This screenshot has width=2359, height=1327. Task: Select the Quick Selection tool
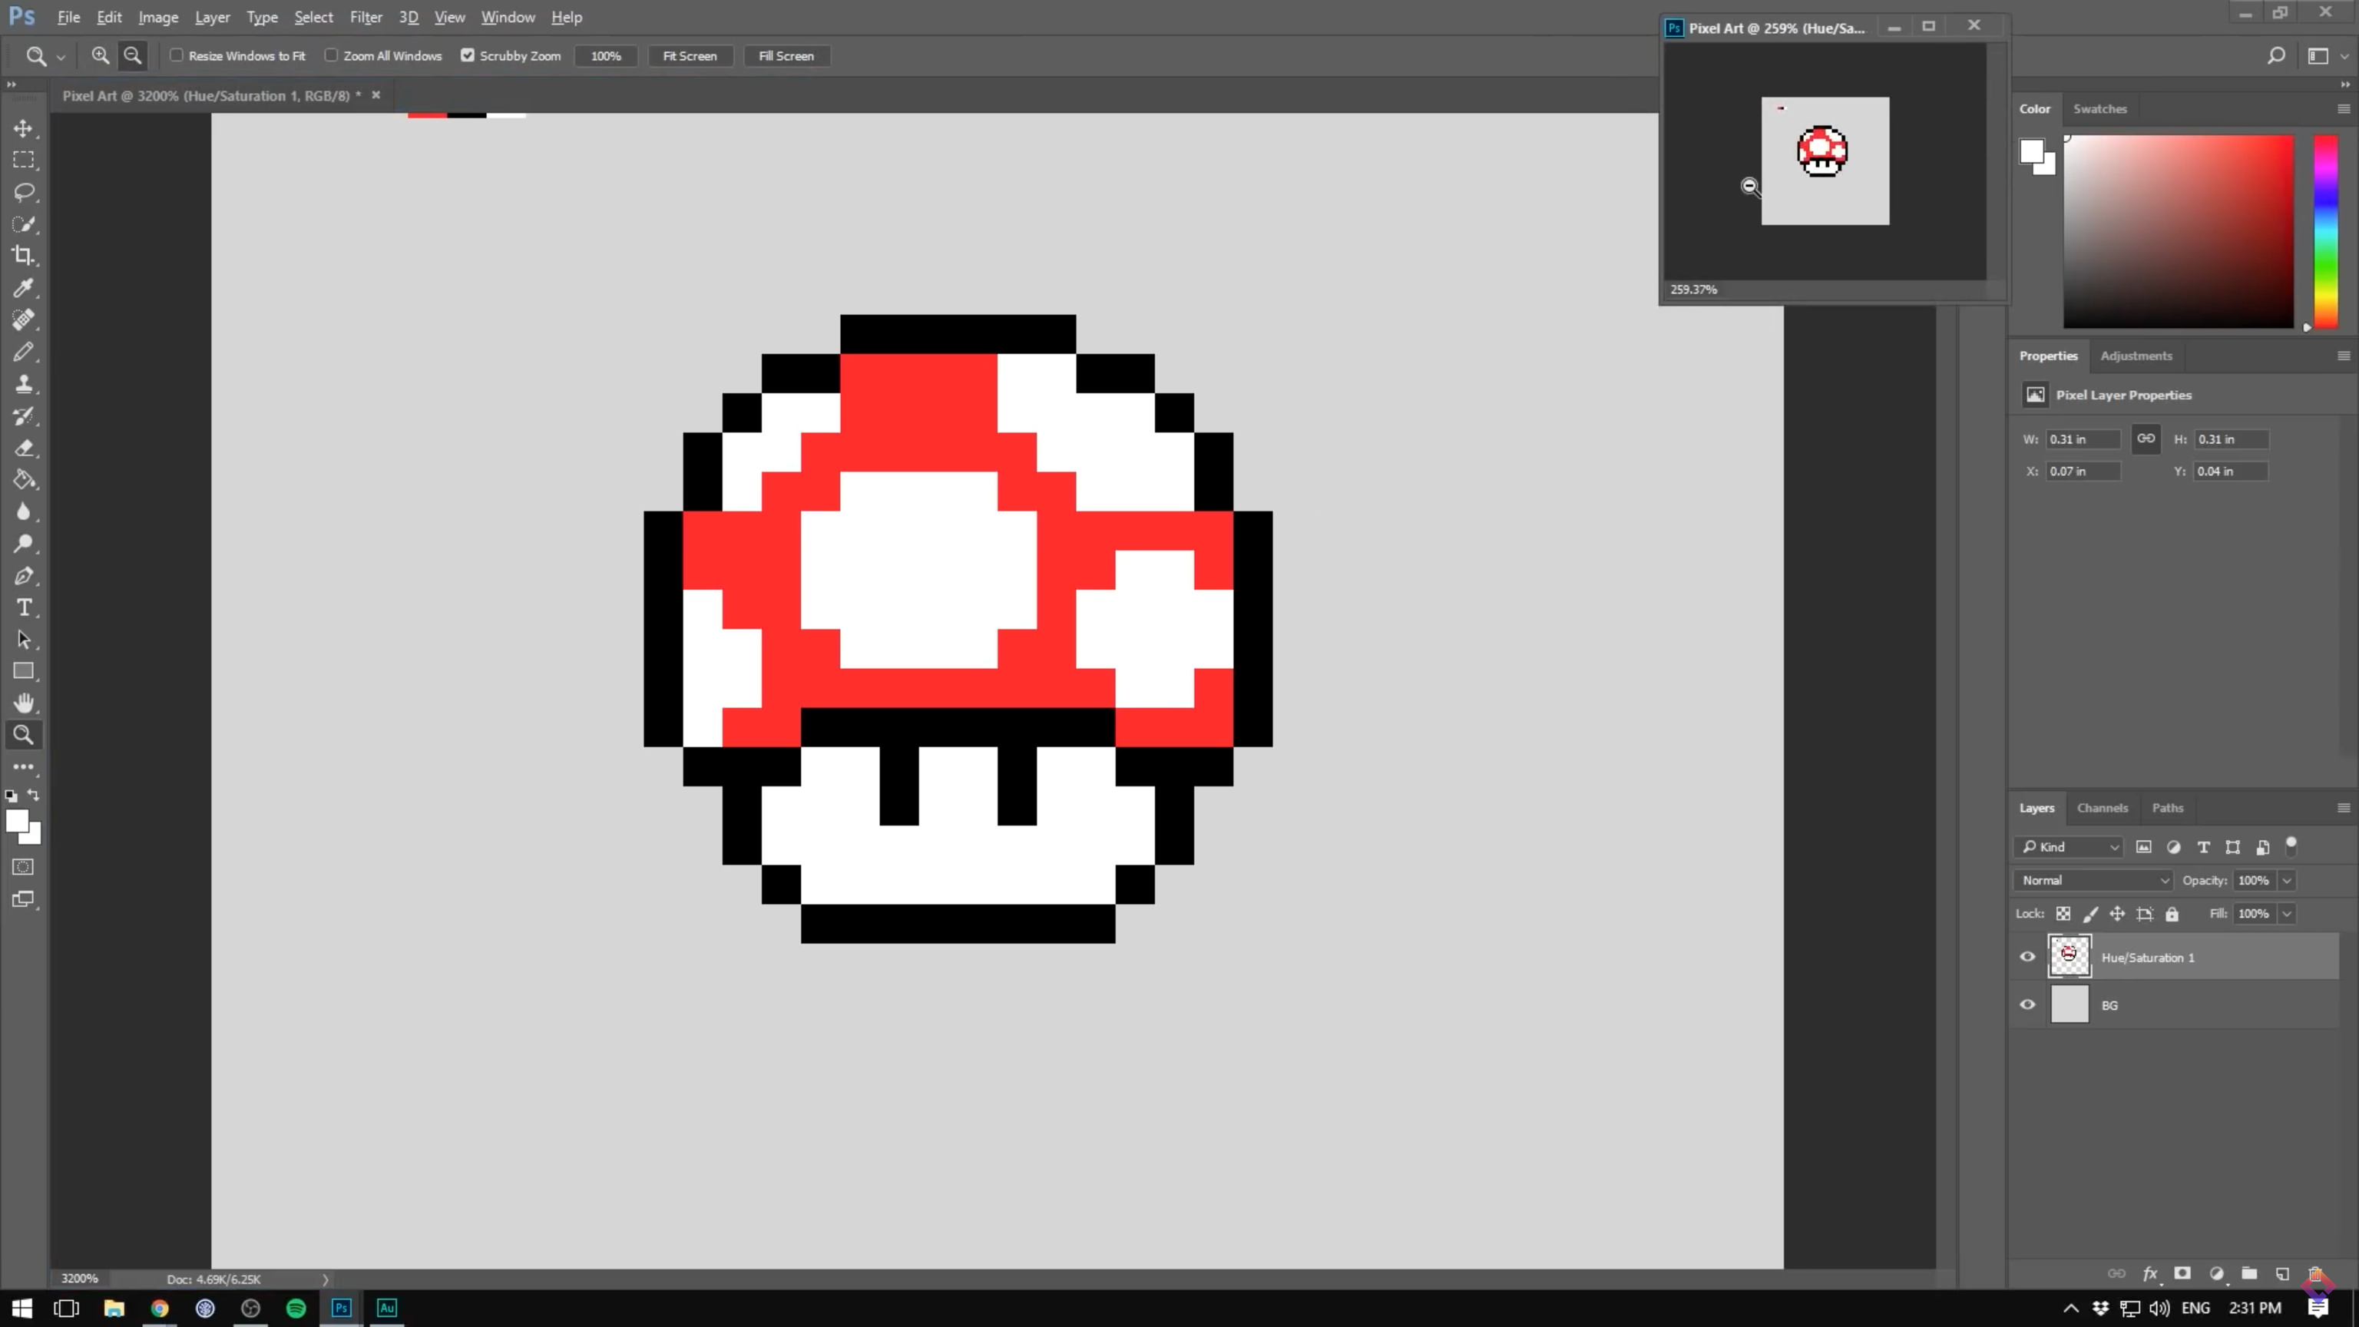click(x=24, y=224)
